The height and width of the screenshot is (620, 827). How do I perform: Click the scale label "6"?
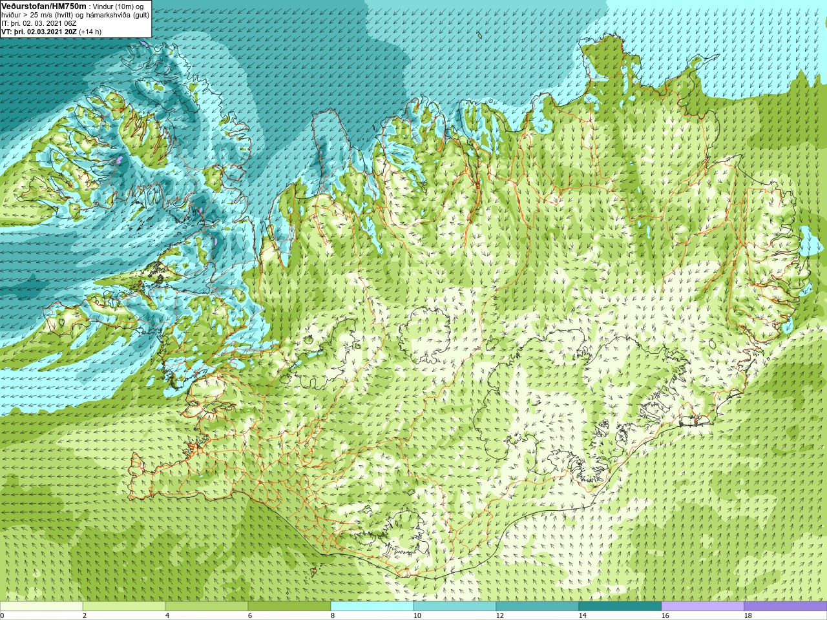click(x=250, y=615)
